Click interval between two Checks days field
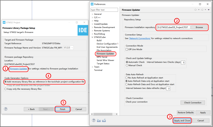The height and width of the screenshot is (127, 213). point(183,63)
